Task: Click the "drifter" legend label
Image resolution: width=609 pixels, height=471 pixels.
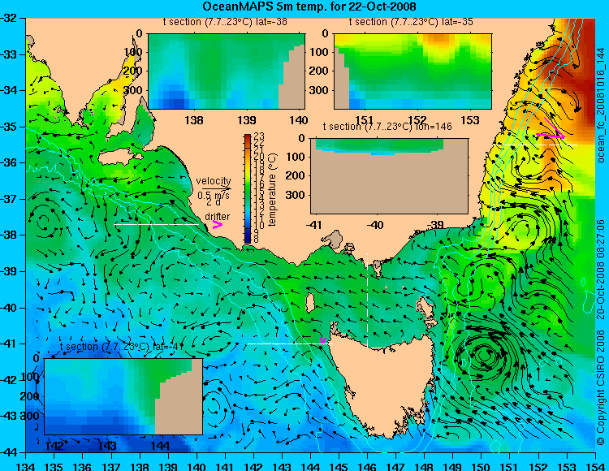Action: [x=217, y=216]
